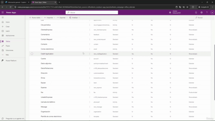This screenshot has height=121, width=215.
Task: Open more options for Cuenta row
Action: click(90, 58)
